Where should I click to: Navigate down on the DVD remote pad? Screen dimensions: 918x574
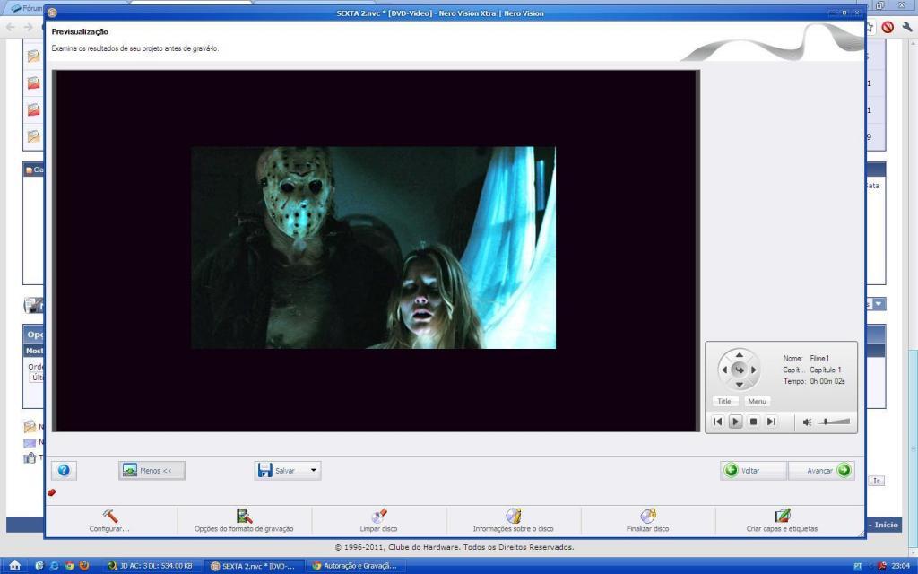coord(739,385)
